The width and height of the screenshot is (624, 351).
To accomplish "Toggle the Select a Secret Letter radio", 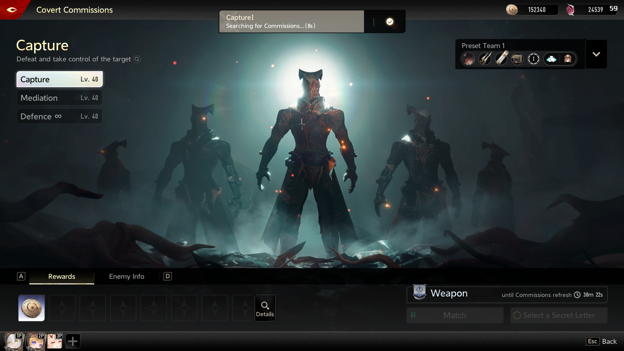I will [x=517, y=315].
